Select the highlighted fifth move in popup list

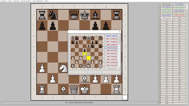112,48
